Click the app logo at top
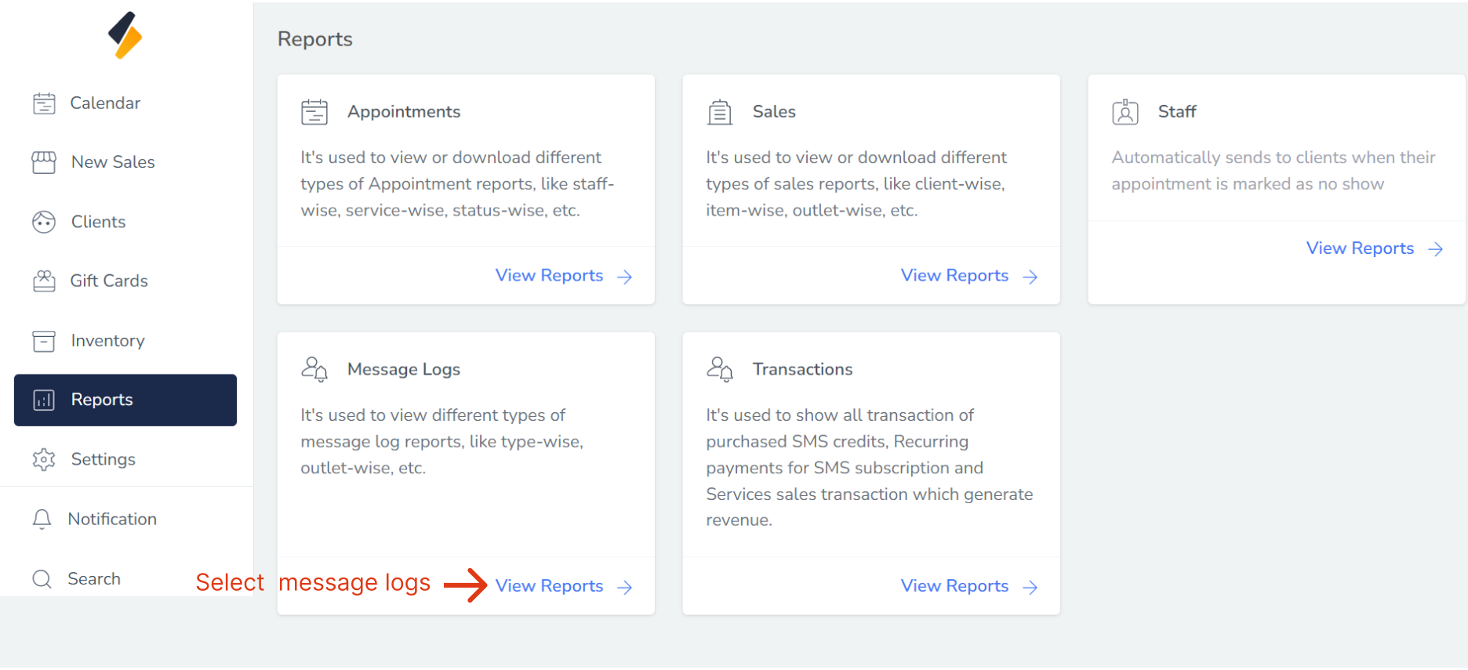Screen dimensions: 1468x670 [x=125, y=35]
